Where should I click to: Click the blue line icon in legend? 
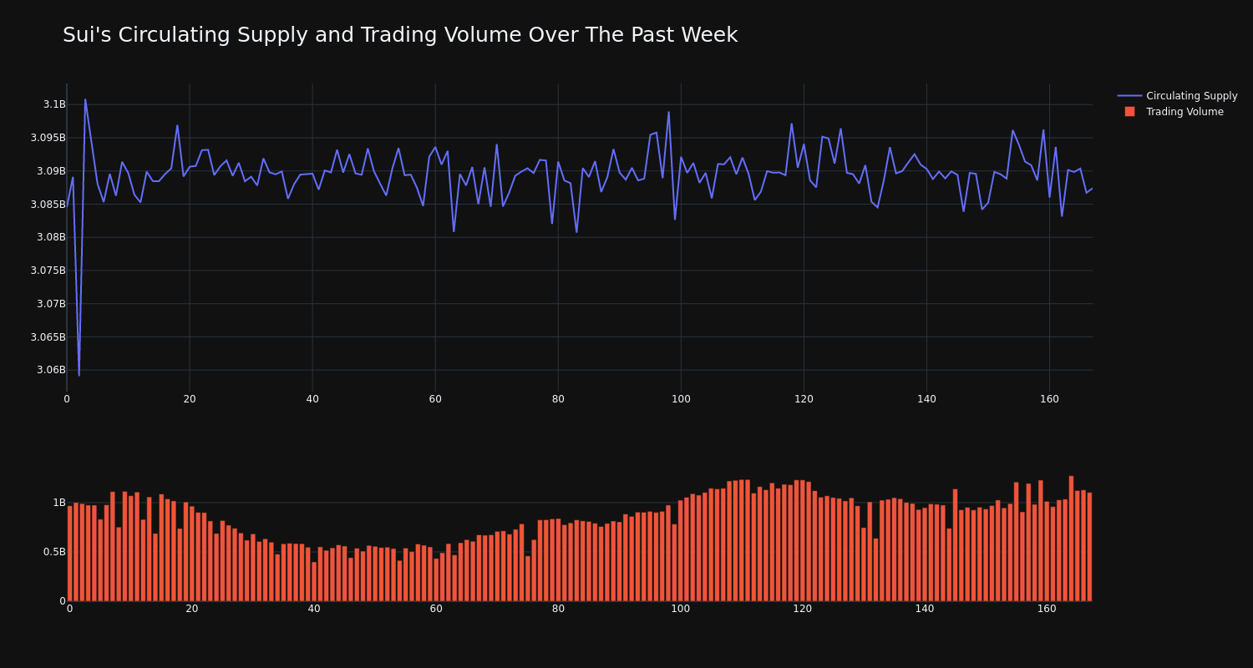pos(1129,96)
